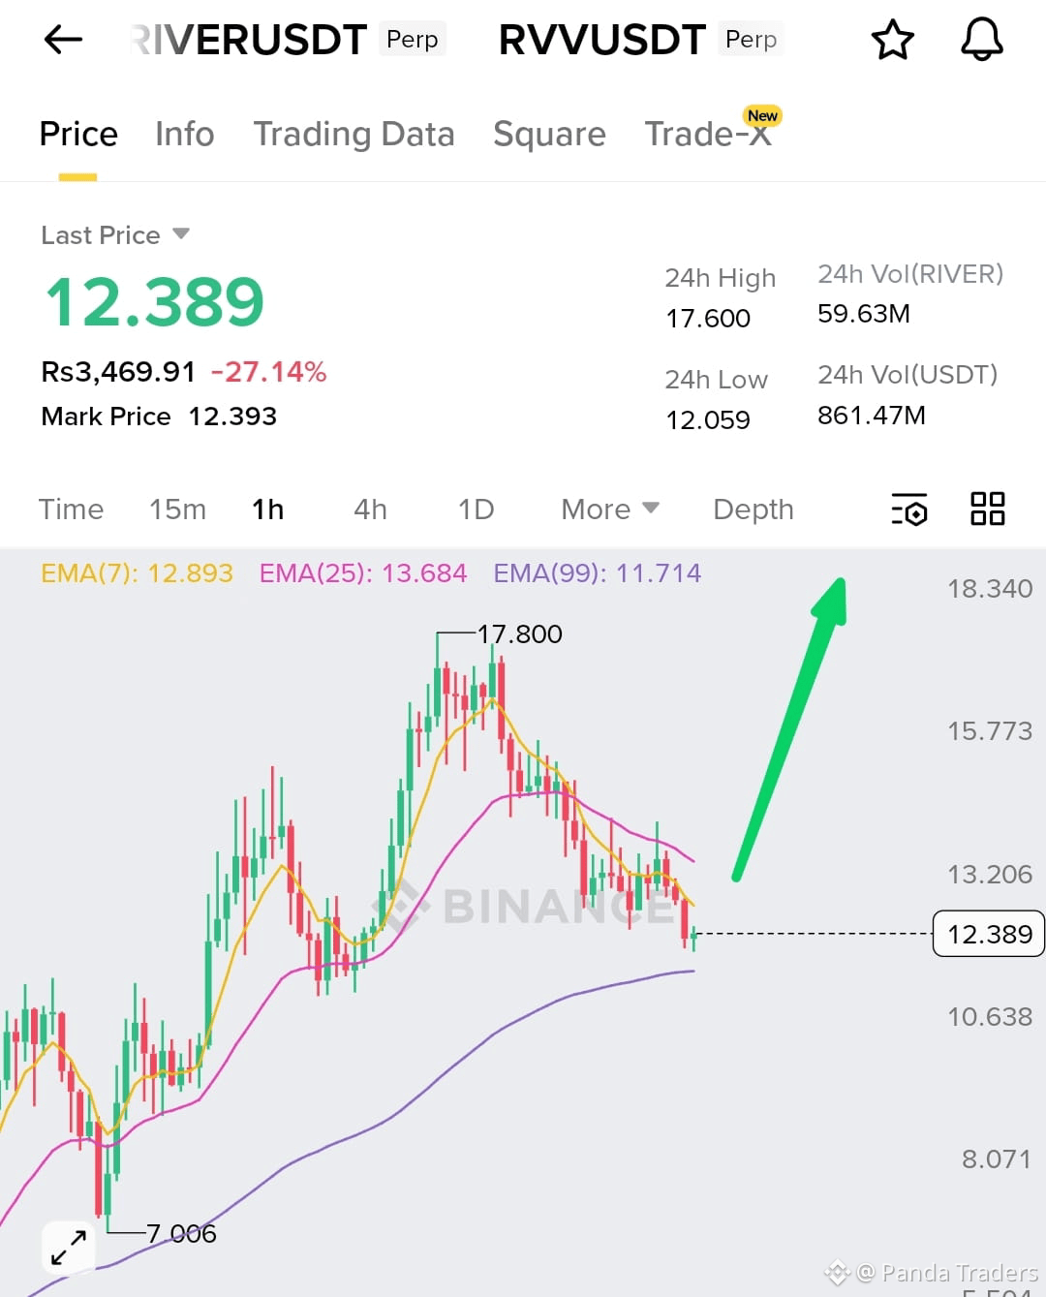1046x1297 pixels.
Task: Tap the 24h High value 17.600
Action: 708,318
